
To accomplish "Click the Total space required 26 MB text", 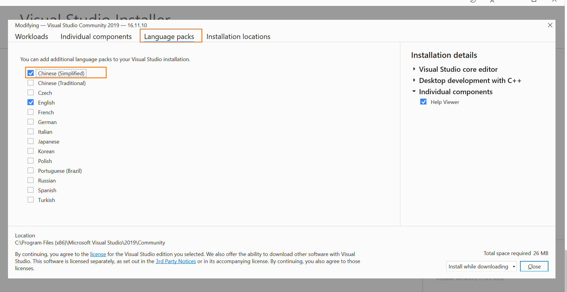I will click(516, 253).
